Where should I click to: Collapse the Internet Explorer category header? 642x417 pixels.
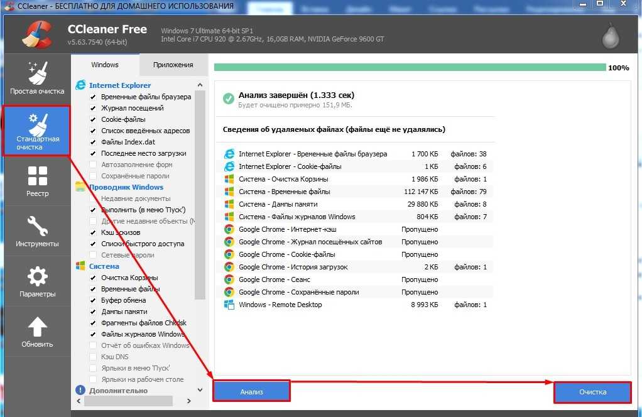tap(119, 85)
